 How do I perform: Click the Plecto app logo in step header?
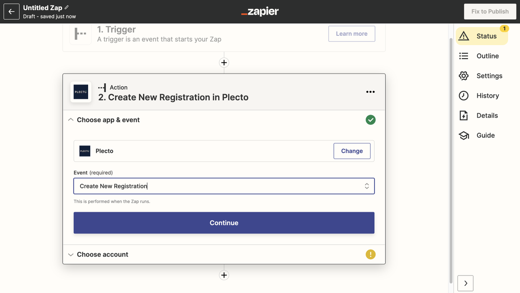[x=81, y=92]
